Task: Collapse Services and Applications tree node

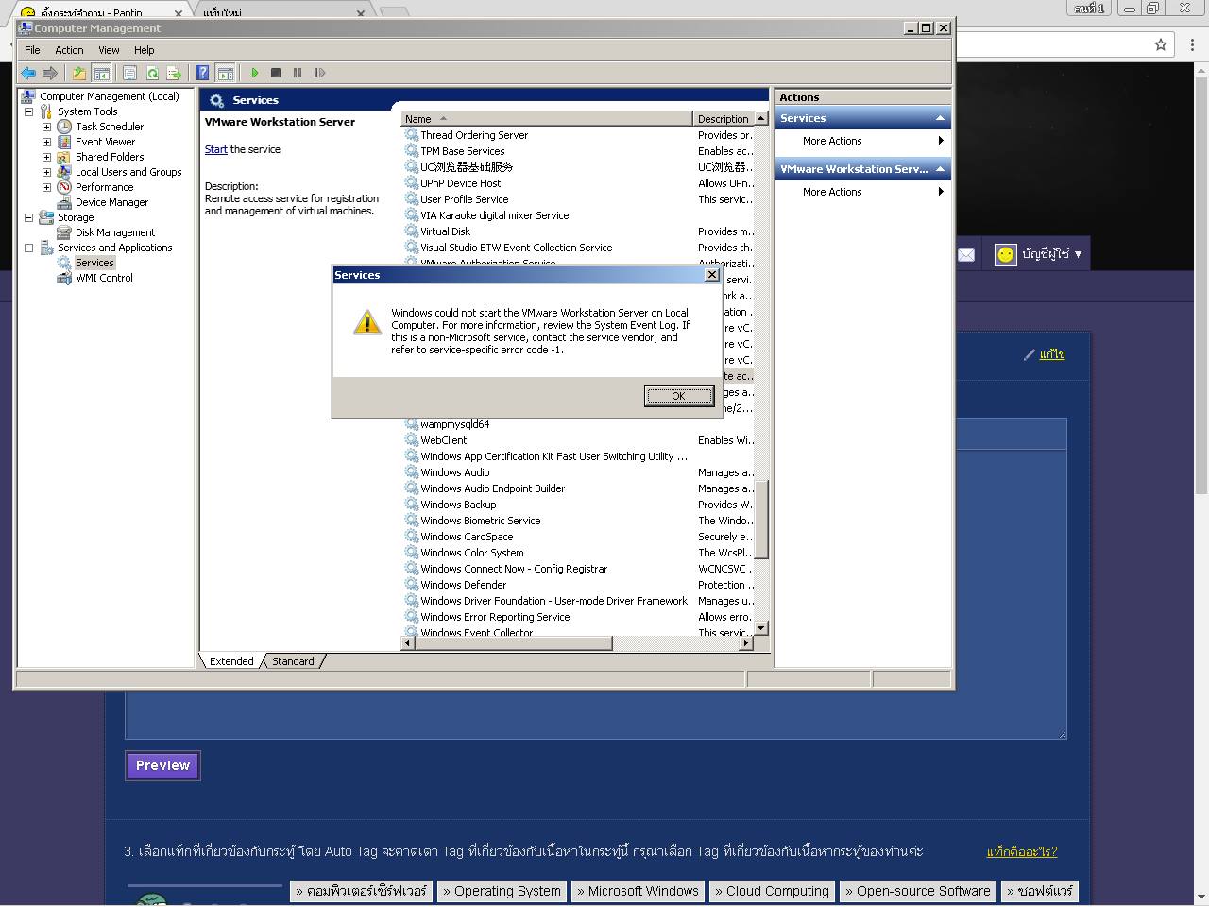Action: [x=28, y=248]
